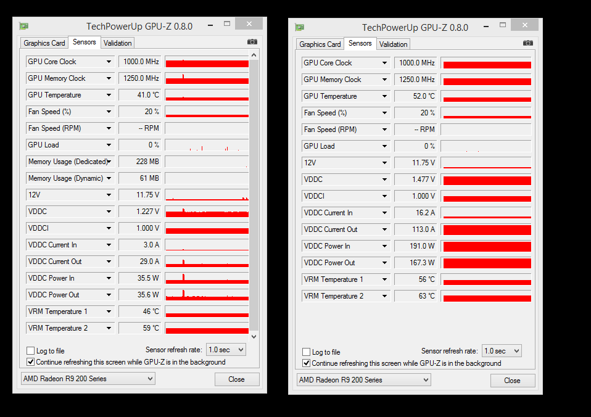Viewport: 591px width, 417px height.
Task: Click Close button in right window
Action: [512, 381]
